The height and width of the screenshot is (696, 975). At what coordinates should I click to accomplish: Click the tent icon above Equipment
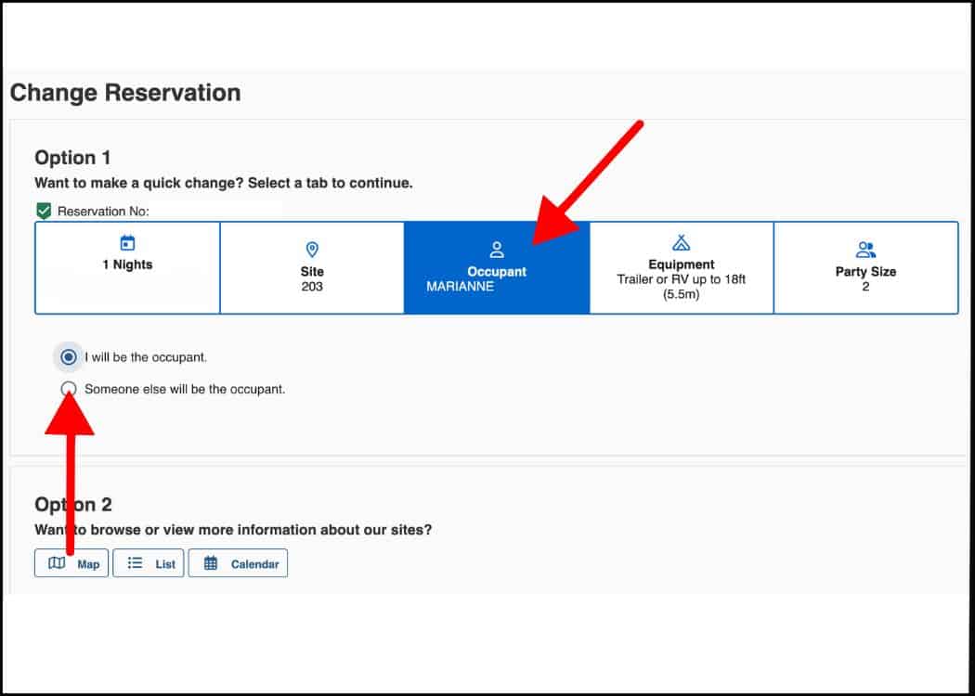click(681, 242)
